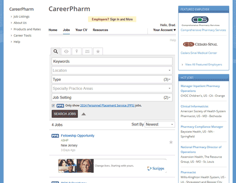The height and width of the screenshot is (183, 236).
Task: Click View All Featured Employers
Action: click(x=204, y=65)
